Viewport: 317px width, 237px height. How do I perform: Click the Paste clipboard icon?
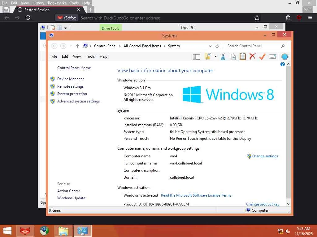pos(243,56)
